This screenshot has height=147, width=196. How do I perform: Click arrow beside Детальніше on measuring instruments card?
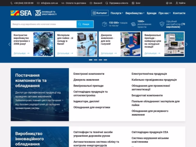tap(159, 53)
